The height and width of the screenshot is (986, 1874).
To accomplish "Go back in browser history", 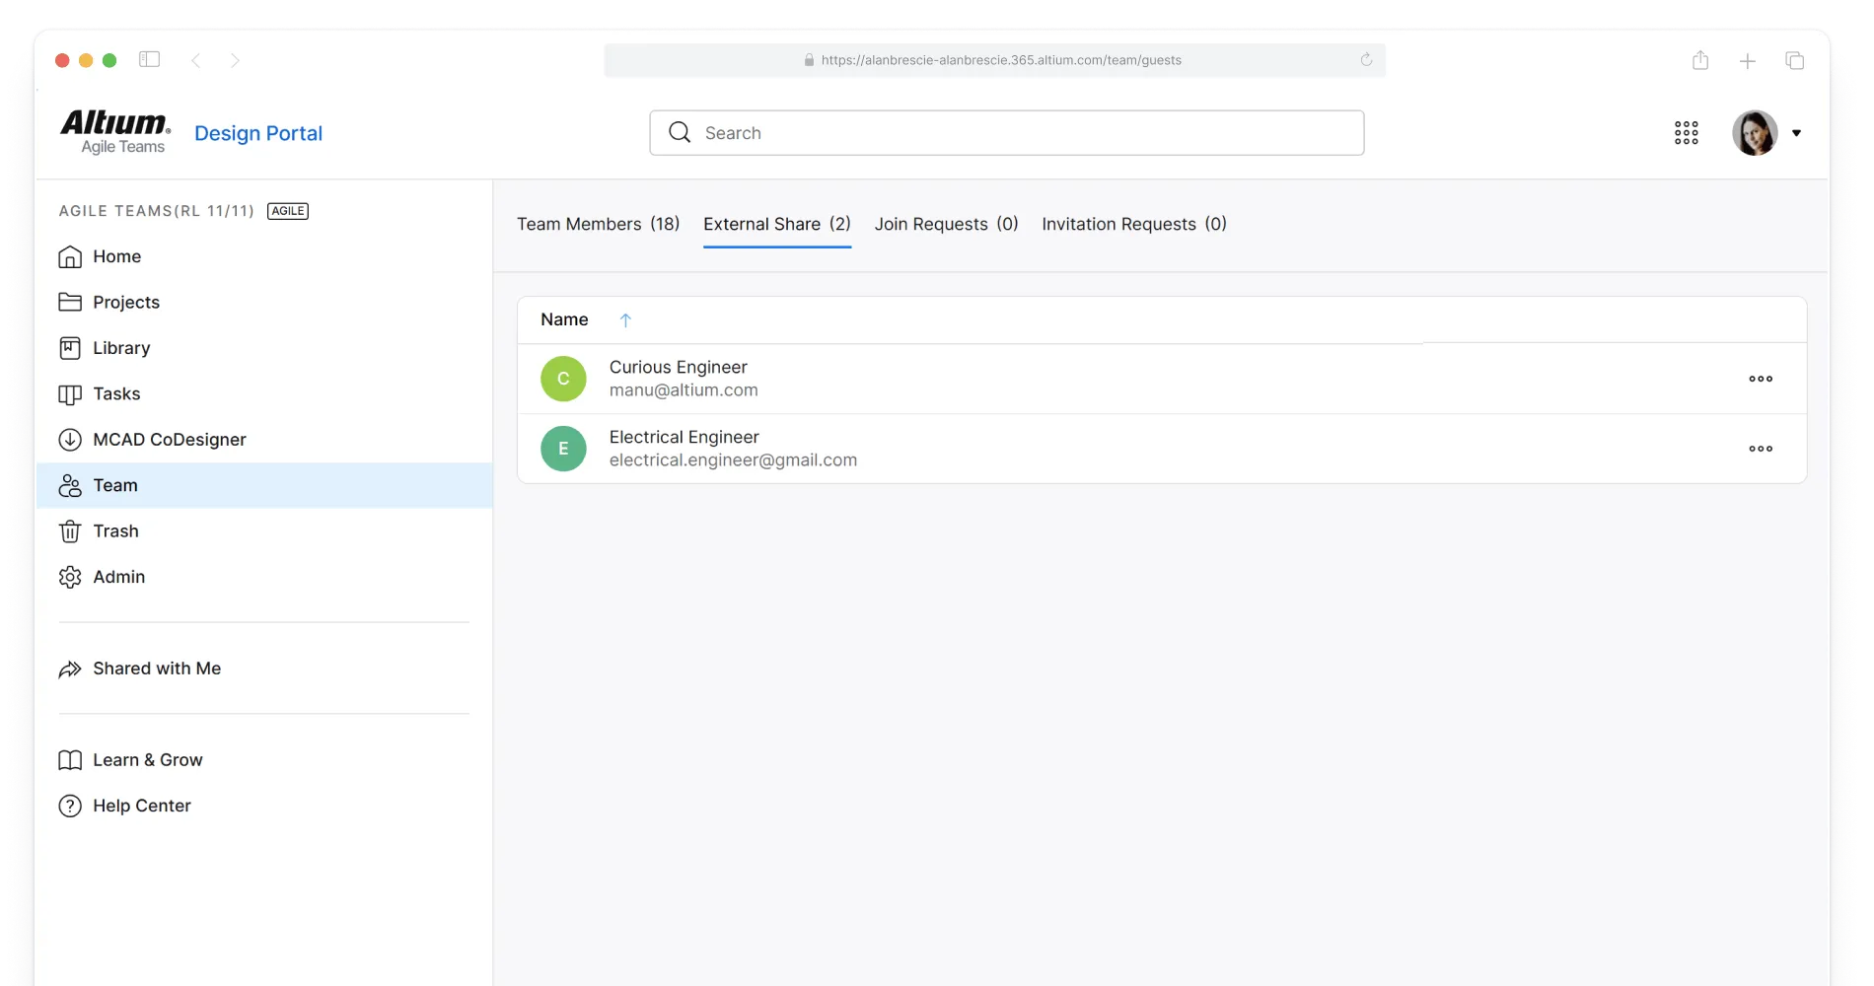I will pos(196,60).
